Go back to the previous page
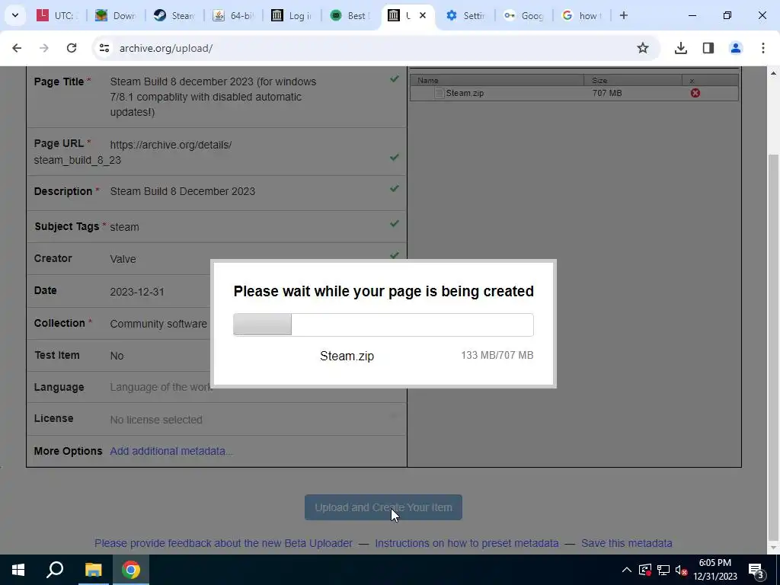This screenshot has width=780, height=585. 17,48
